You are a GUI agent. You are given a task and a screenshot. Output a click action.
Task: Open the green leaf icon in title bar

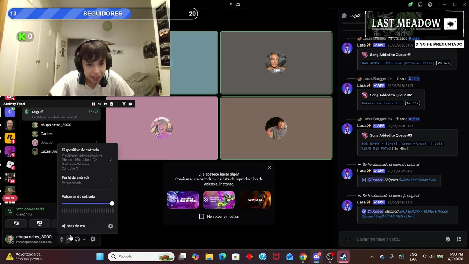[410, 4]
